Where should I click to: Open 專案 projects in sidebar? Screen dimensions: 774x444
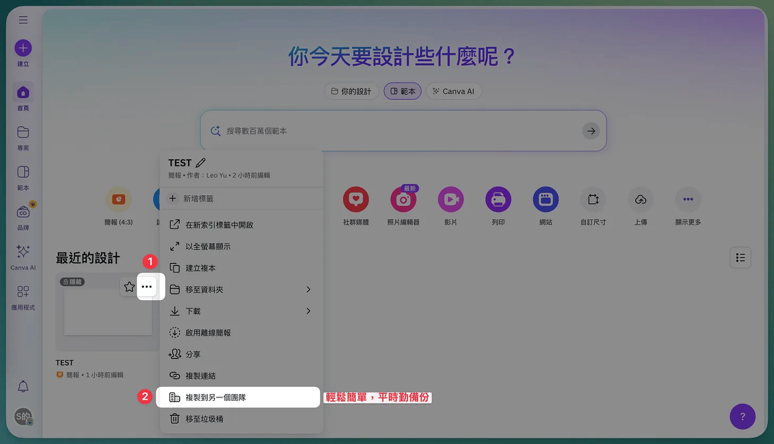[x=23, y=138]
